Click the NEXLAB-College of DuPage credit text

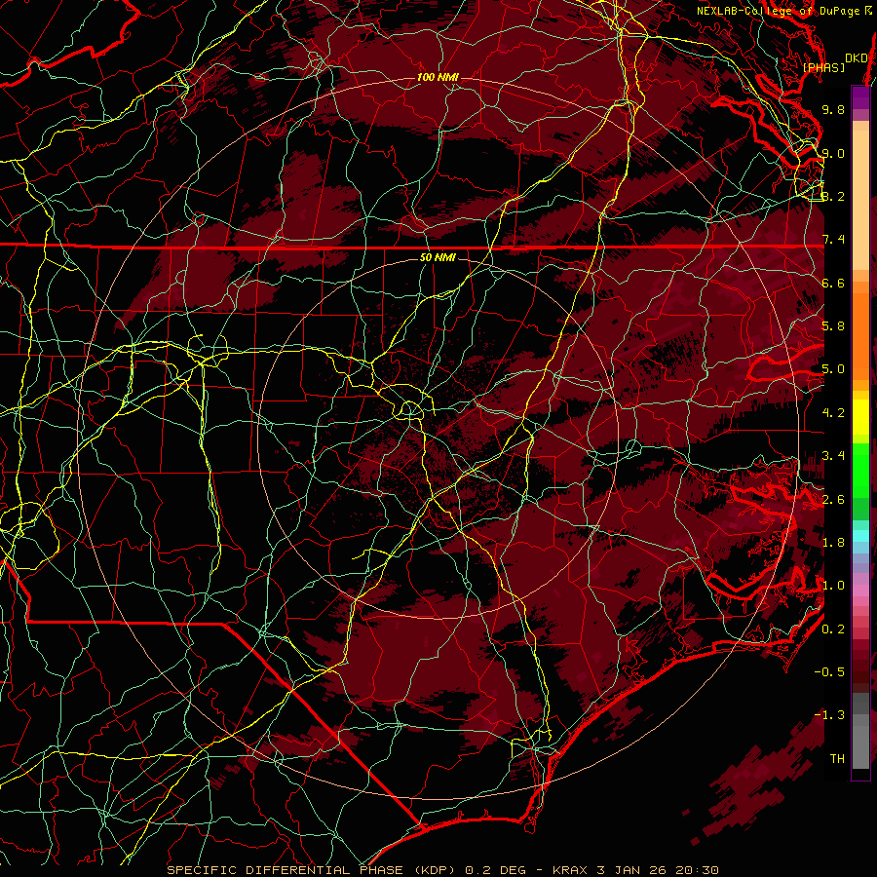(781, 11)
